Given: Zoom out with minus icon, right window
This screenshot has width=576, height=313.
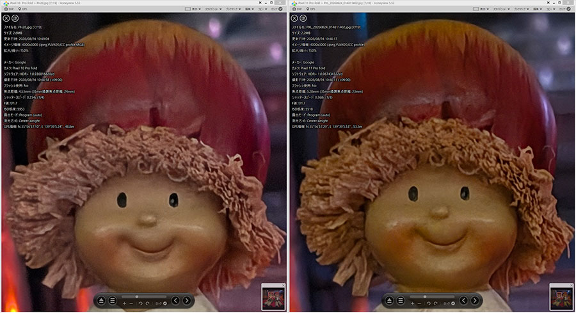Looking at the screenshot, I should [x=419, y=303].
